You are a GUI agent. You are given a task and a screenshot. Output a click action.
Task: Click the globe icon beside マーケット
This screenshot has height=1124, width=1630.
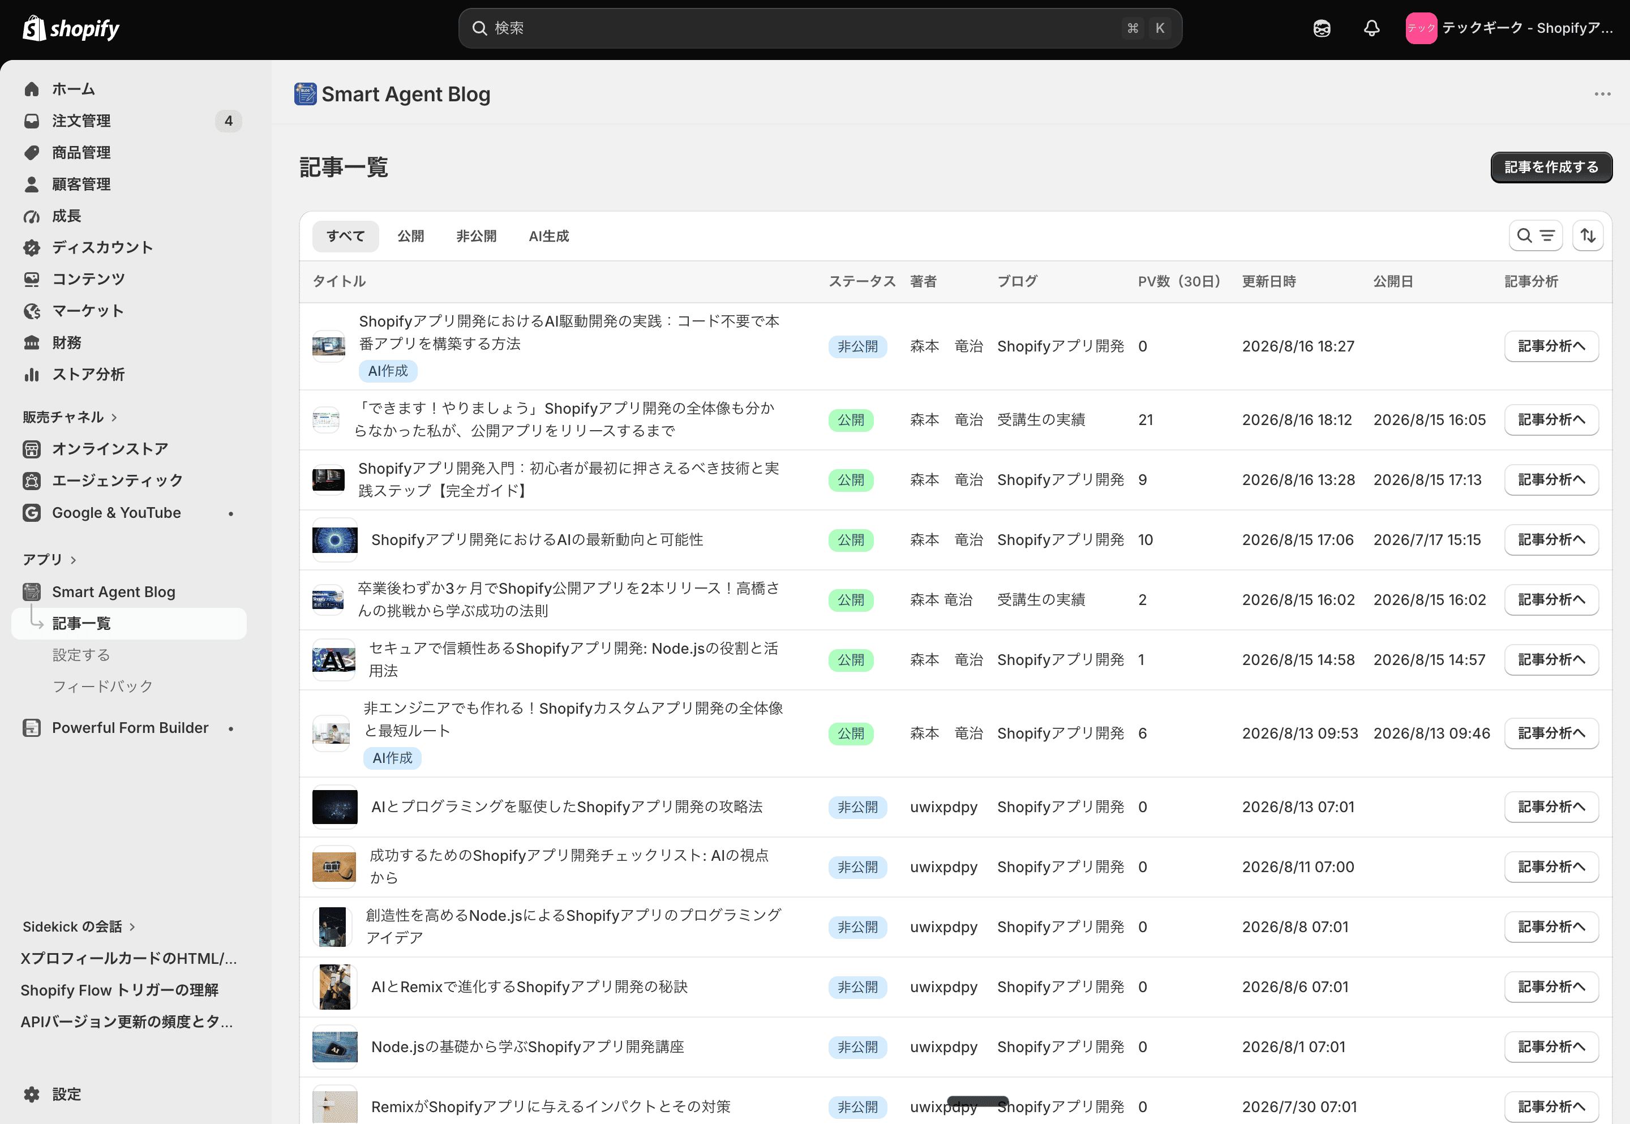32,311
